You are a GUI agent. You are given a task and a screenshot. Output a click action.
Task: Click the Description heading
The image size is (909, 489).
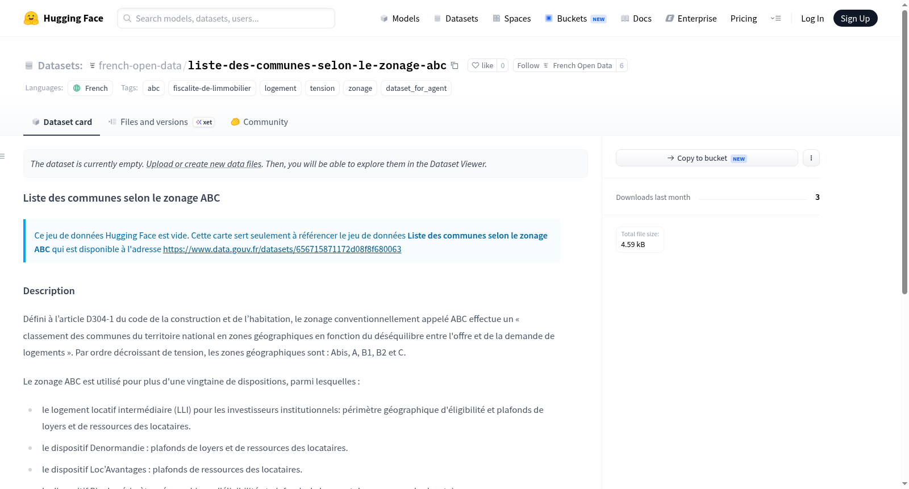click(49, 291)
